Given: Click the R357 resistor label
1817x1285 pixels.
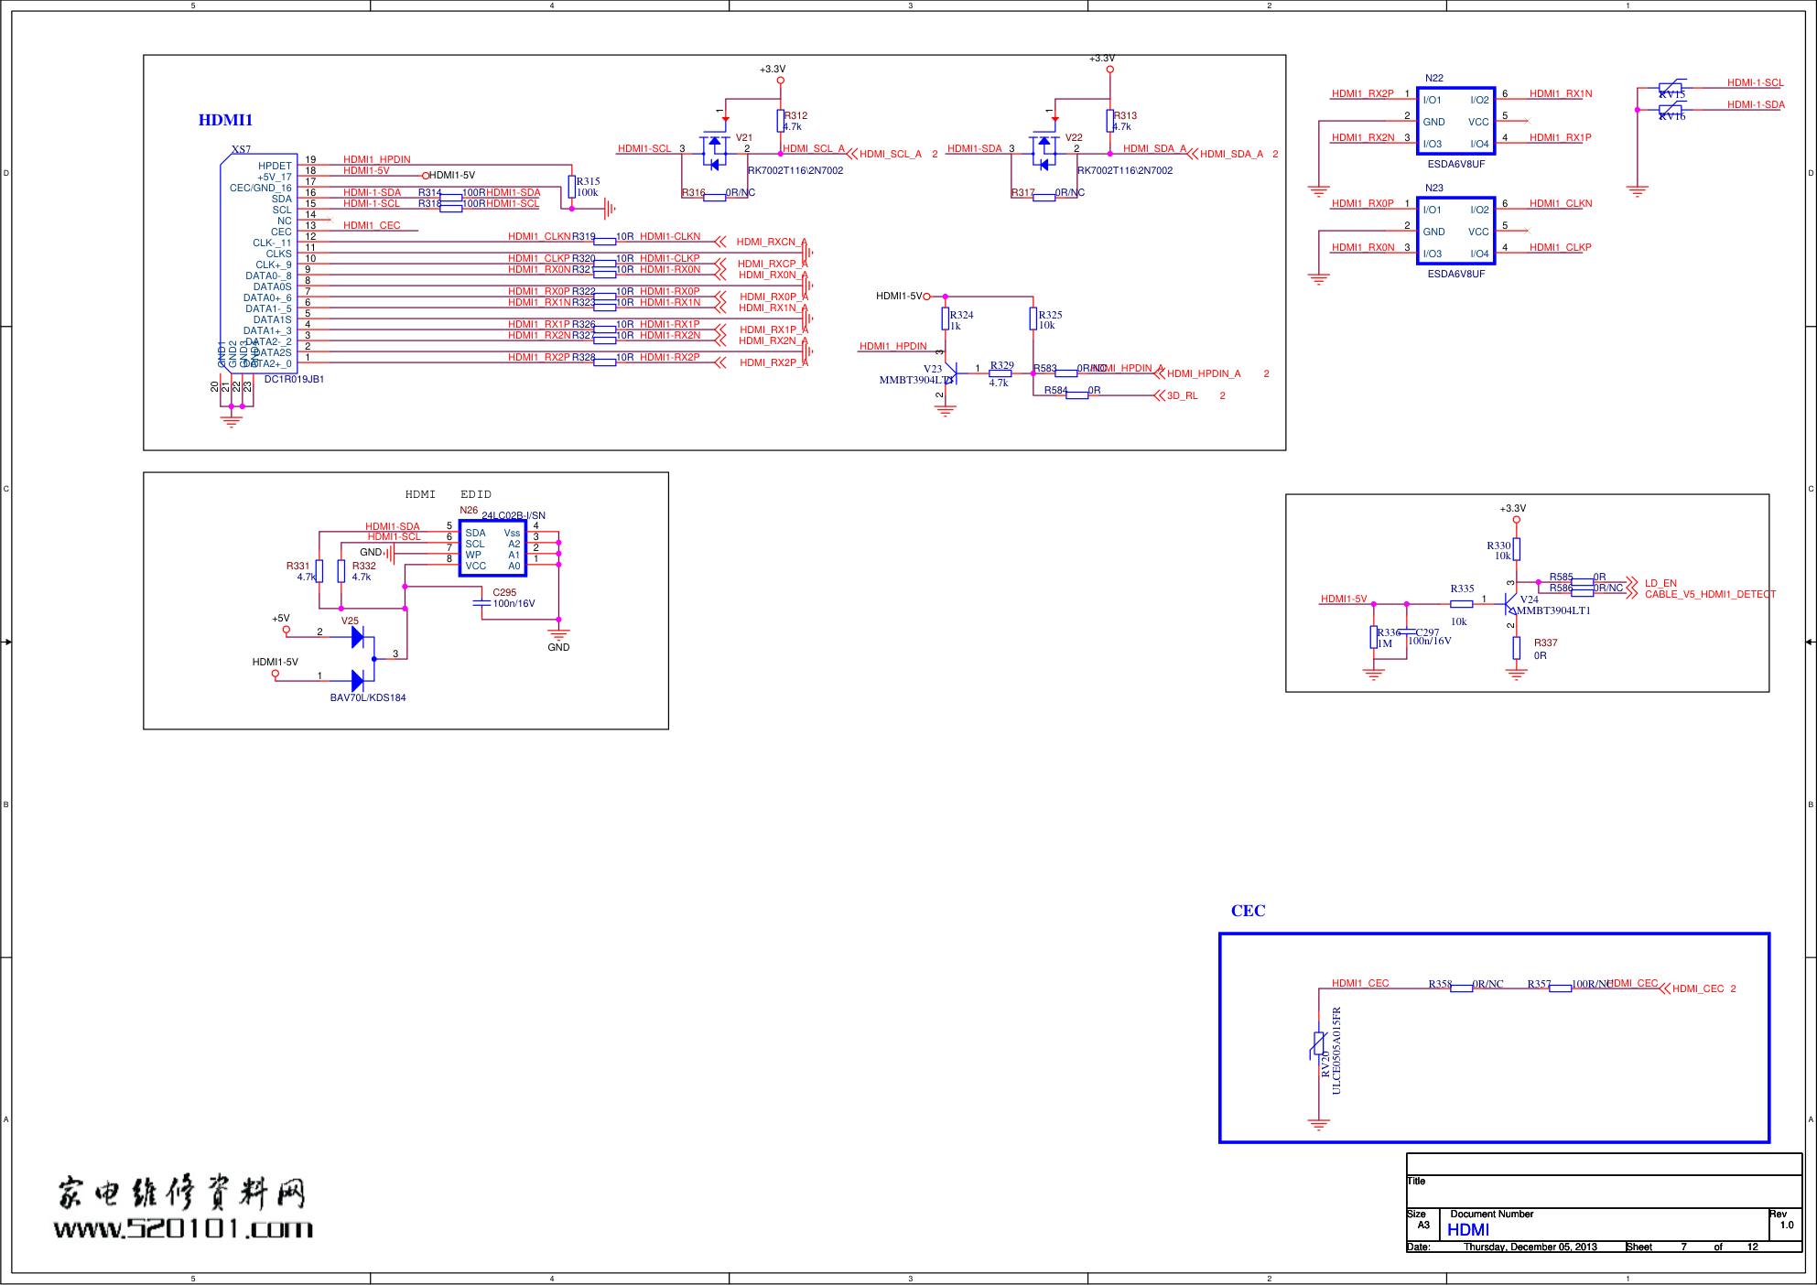Looking at the screenshot, I should (x=1539, y=984).
